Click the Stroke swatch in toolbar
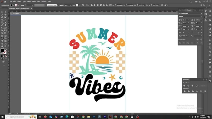 tap(5, 52)
